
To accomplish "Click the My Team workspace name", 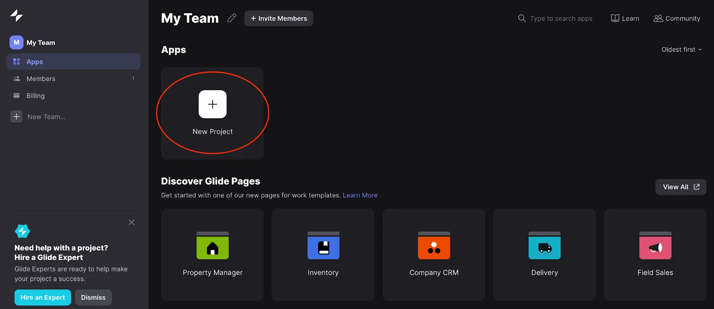I will tap(41, 42).
